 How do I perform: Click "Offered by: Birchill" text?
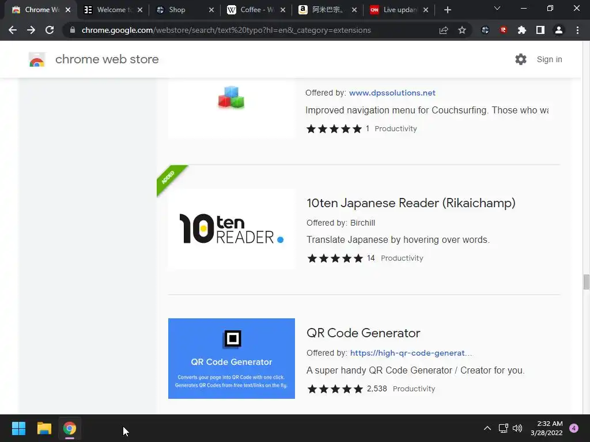click(x=341, y=223)
